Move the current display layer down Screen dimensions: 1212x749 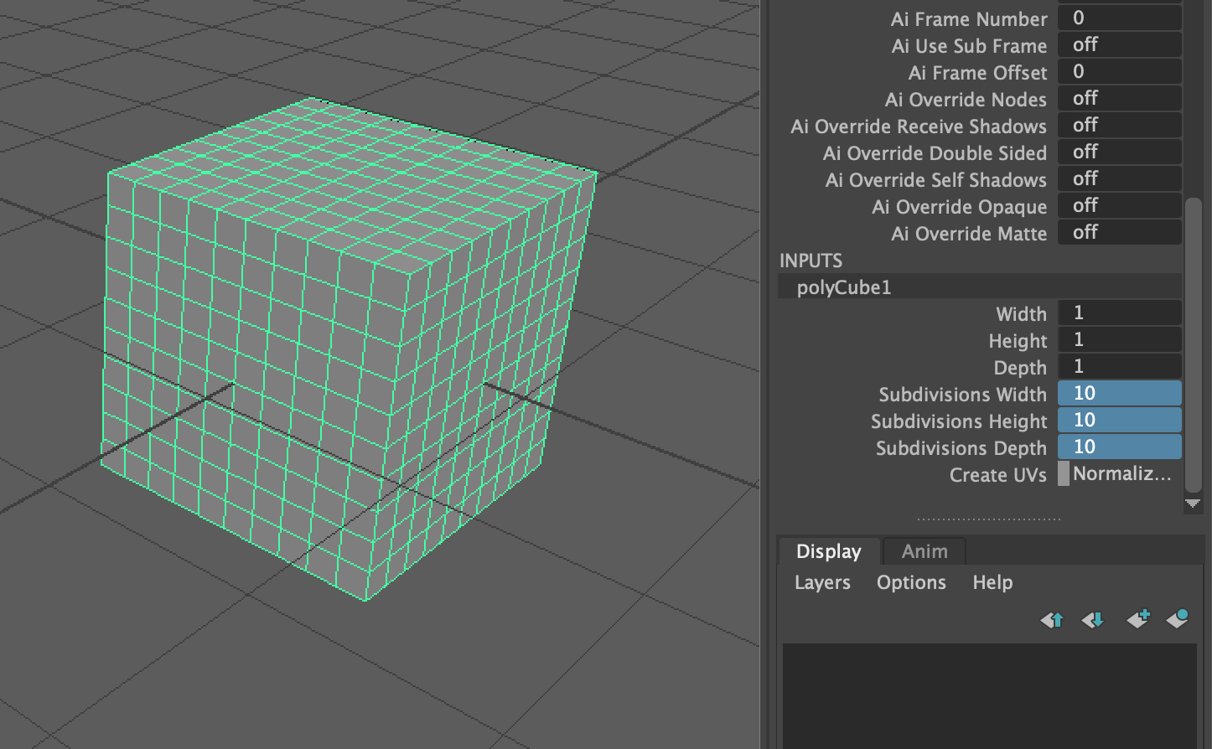tap(1092, 620)
